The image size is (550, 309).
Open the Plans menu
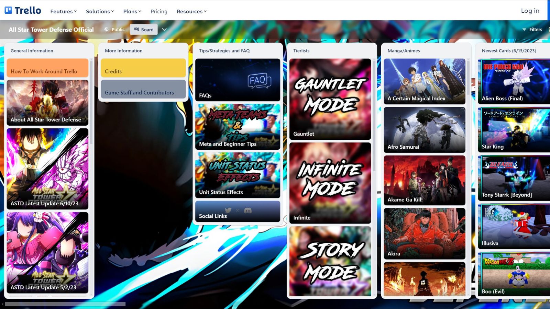tap(132, 11)
